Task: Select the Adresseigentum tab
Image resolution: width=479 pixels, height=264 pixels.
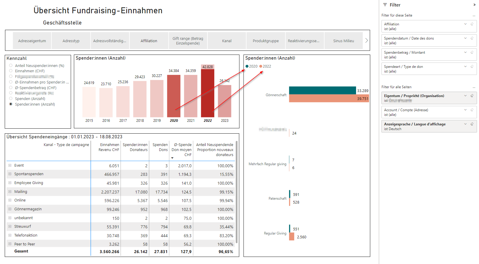Action: coord(32,41)
